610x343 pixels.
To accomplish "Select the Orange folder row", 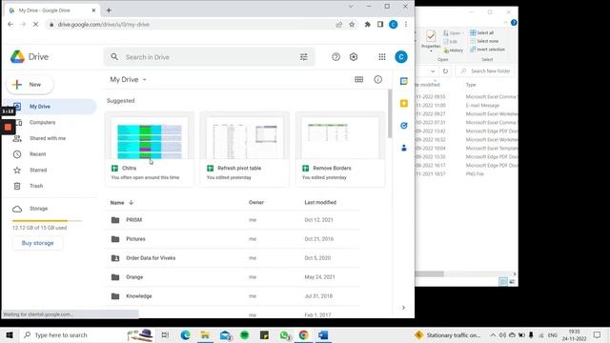I will [x=233, y=277].
